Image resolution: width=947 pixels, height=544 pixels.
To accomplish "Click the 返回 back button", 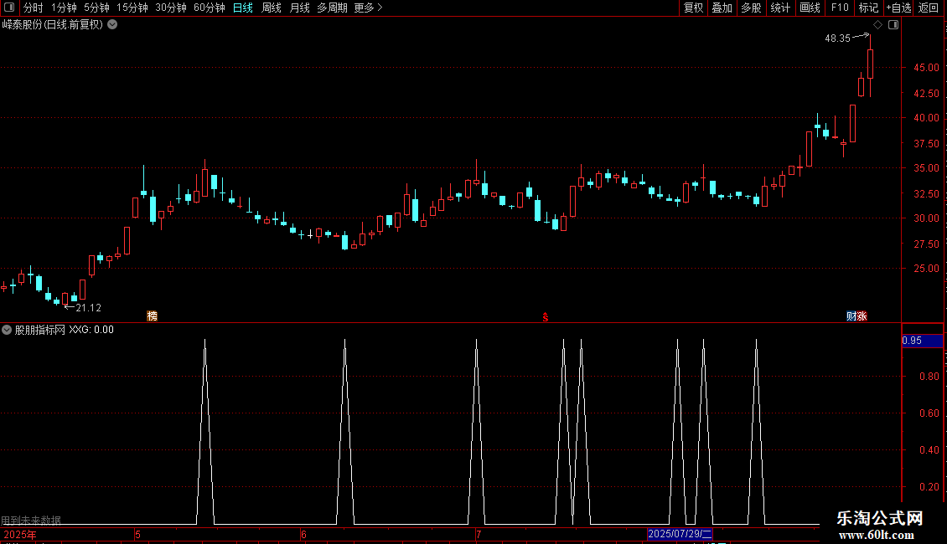I will point(929,8).
